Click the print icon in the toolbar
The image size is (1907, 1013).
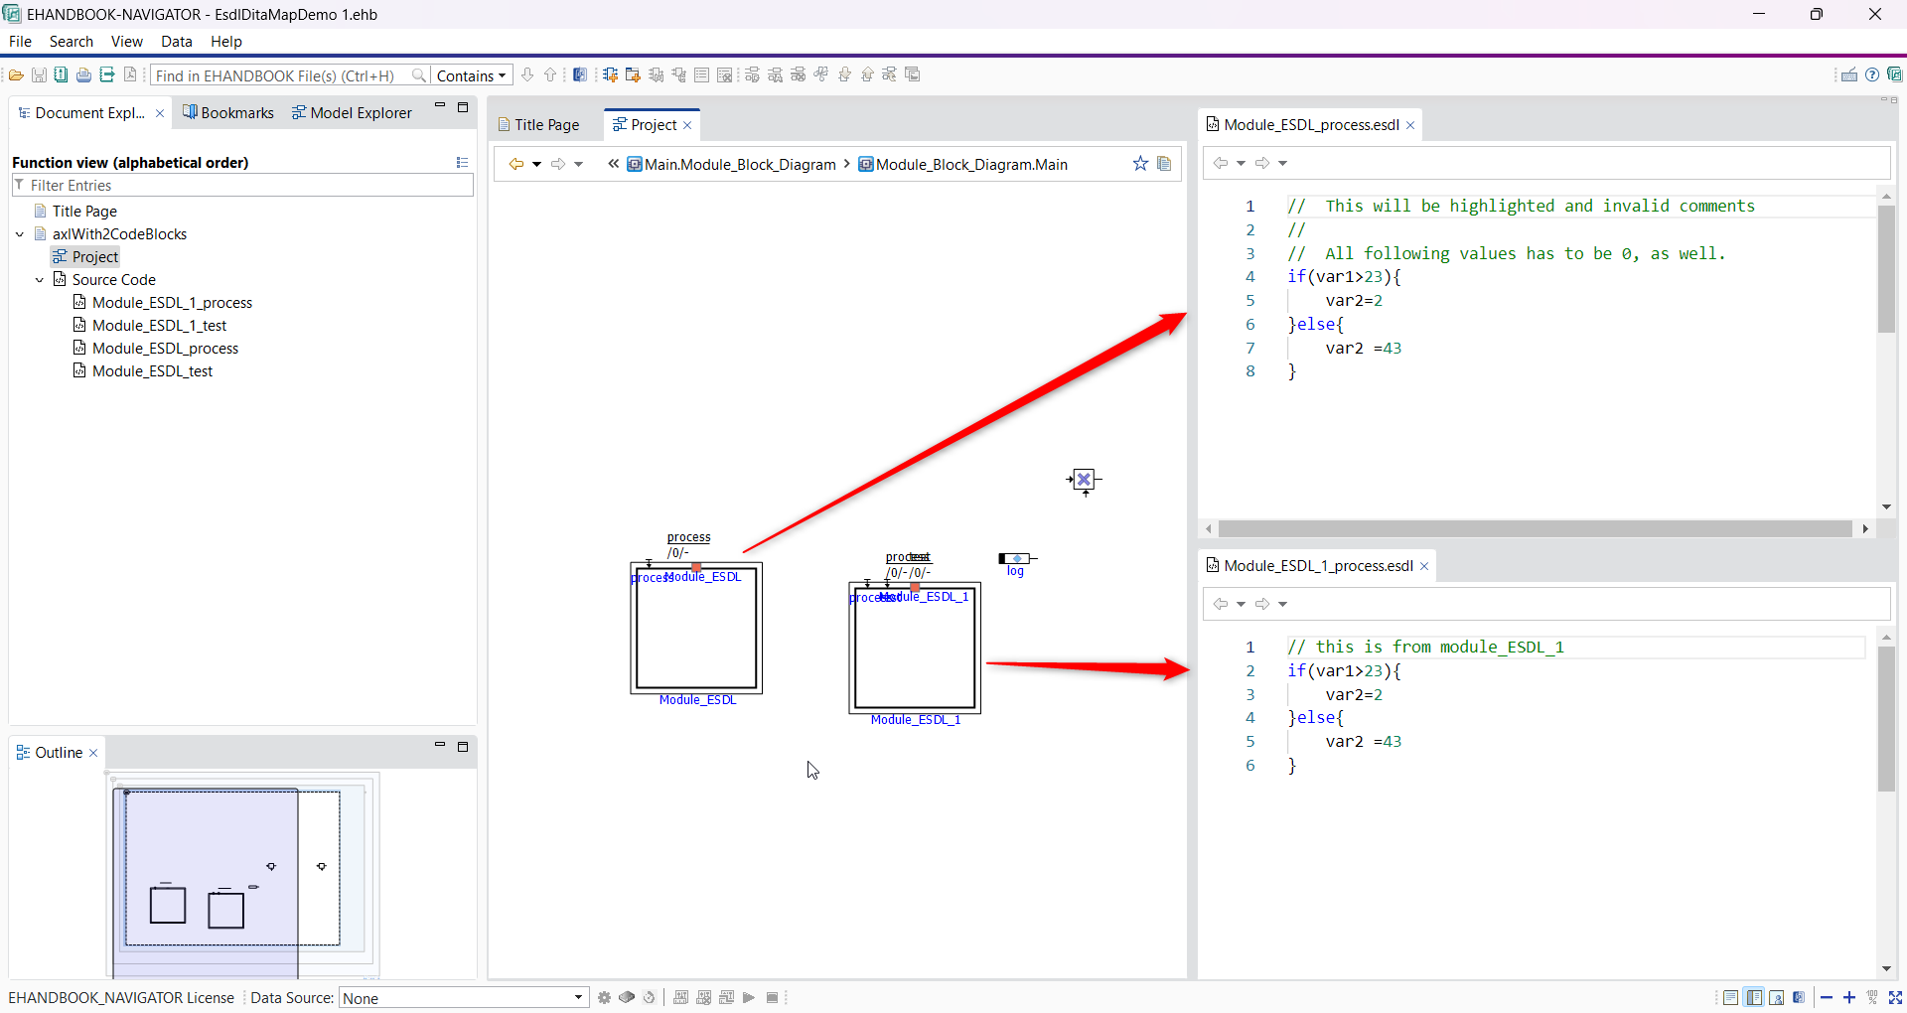(83, 75)
